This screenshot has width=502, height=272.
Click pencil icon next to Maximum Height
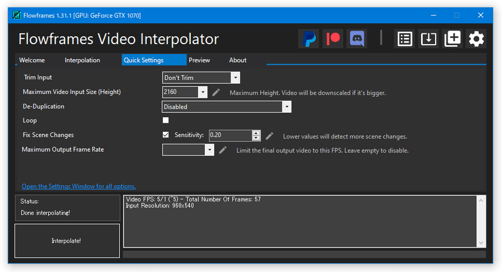[x=216, y=92]
